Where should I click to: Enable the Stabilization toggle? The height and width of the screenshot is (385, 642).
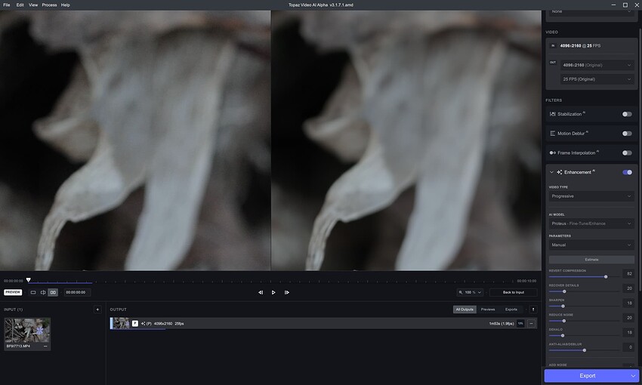coord(626,114)
